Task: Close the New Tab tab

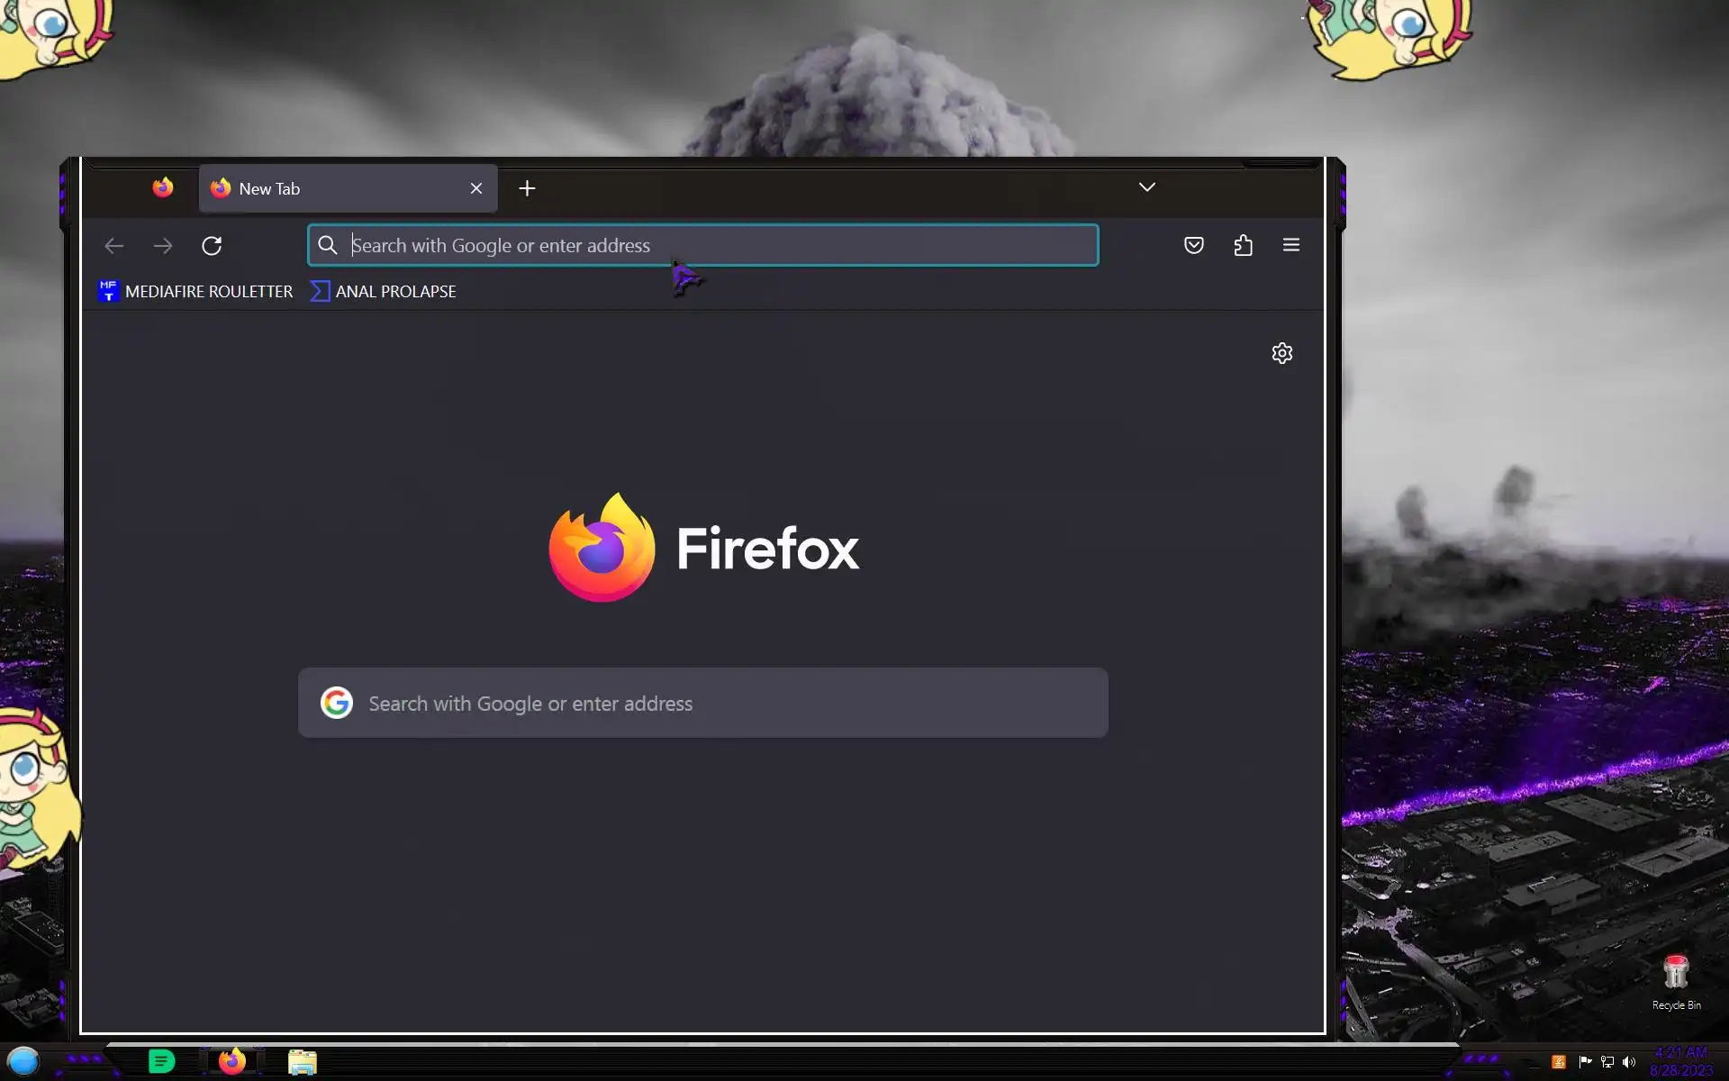Action: click(476, 188)
